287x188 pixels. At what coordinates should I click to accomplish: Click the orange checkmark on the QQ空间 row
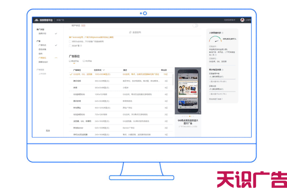click(71, 74)
